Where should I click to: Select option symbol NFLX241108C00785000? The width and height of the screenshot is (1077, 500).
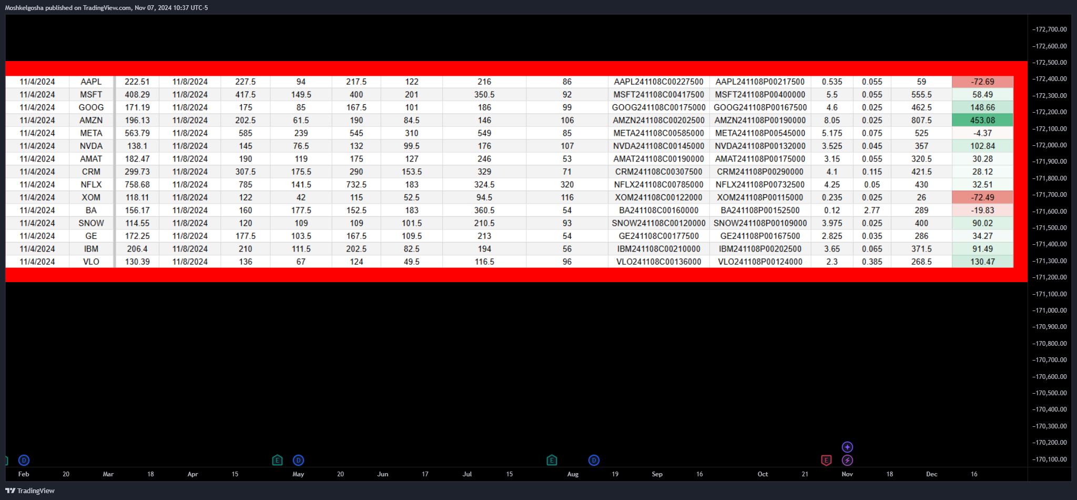tap(658, 185)
